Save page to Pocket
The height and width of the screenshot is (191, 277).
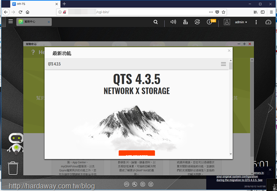(217, 12)
